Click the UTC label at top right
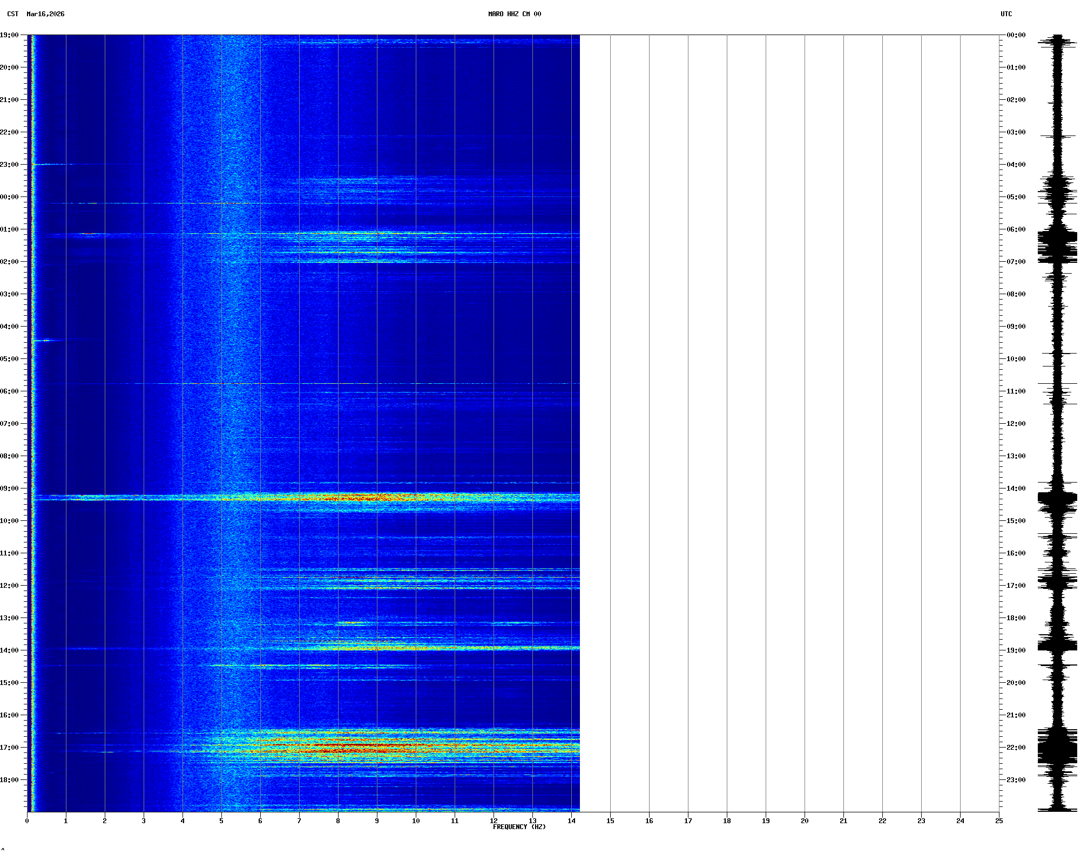Image resolution: width=1081 pixels, height=855 pixels. pos(1006,14)
